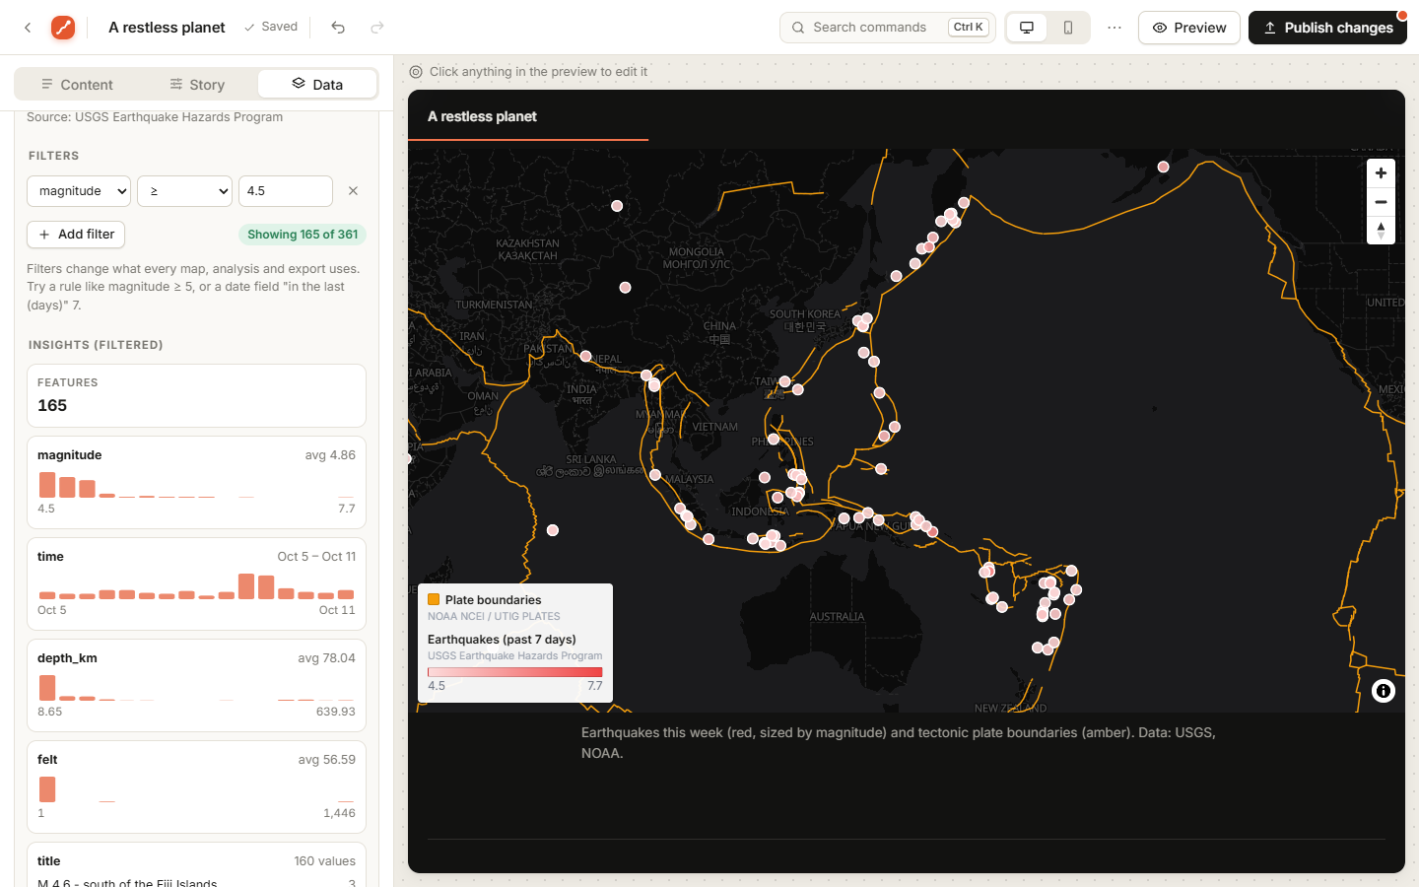Click the Add filter button
Viewport: 1419px width, 887px height.
click(76, 235)
